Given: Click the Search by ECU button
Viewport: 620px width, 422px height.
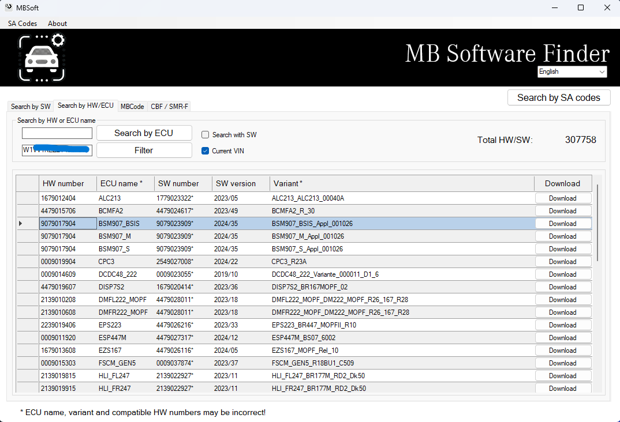Looking at the screenshot, I should tap(144, 133).
